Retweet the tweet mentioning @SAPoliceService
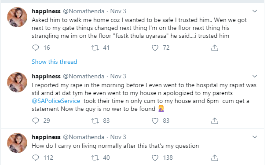271x165 pixels. coord(95,121)
